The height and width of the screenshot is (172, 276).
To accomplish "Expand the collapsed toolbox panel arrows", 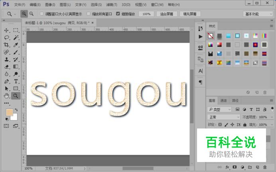I will coord(4,20).
